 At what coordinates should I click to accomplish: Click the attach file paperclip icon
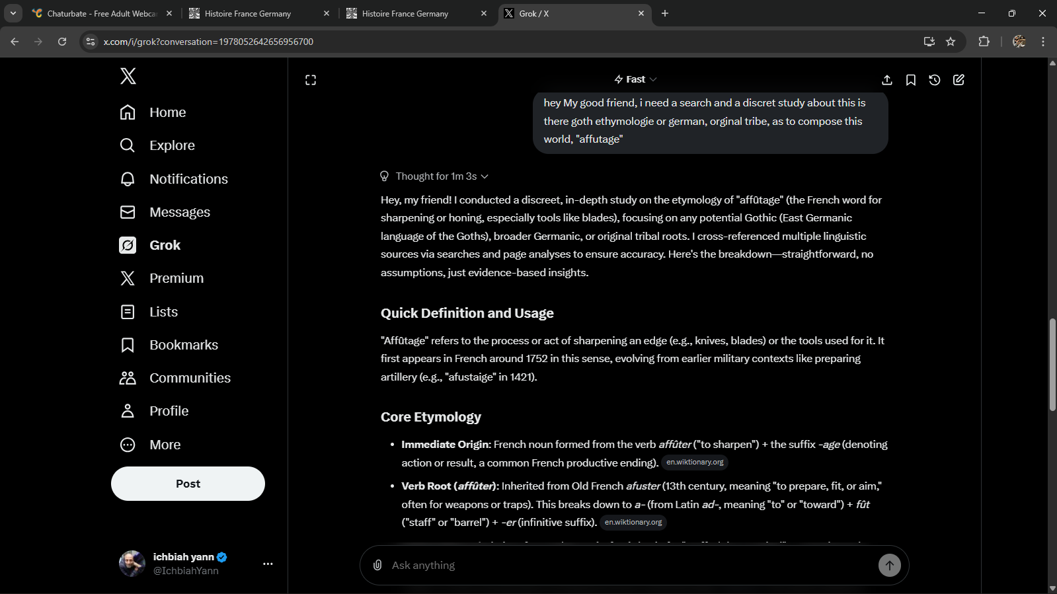click(377, 565)
